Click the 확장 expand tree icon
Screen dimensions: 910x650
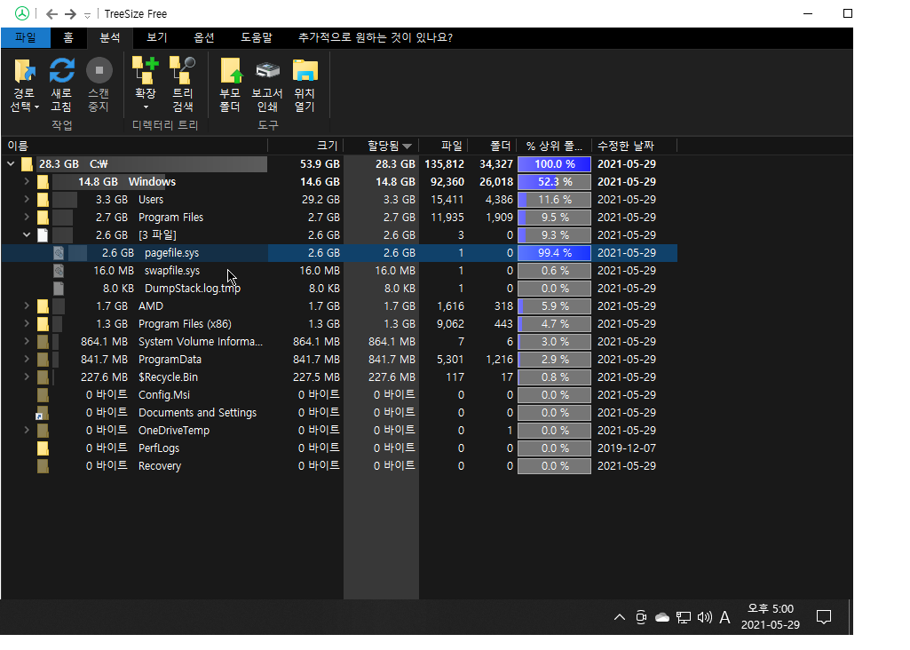coord(145,71)
